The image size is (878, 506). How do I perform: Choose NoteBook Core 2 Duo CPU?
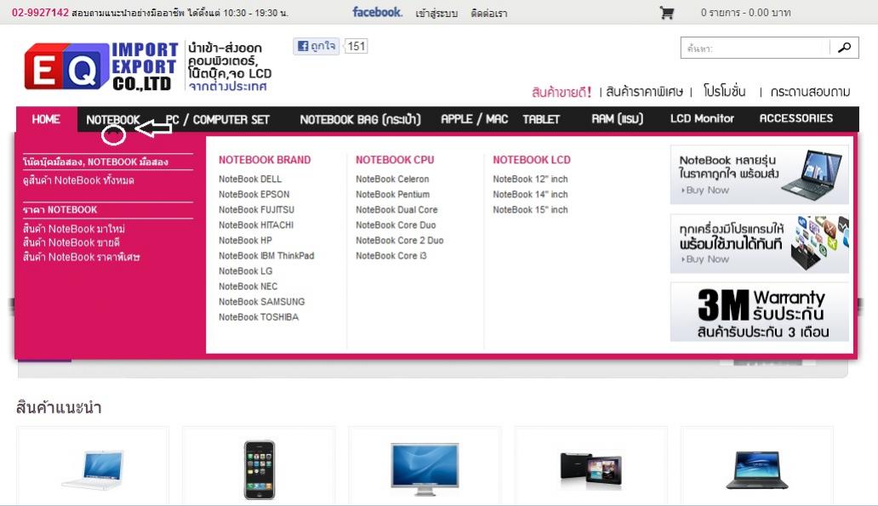400,240
